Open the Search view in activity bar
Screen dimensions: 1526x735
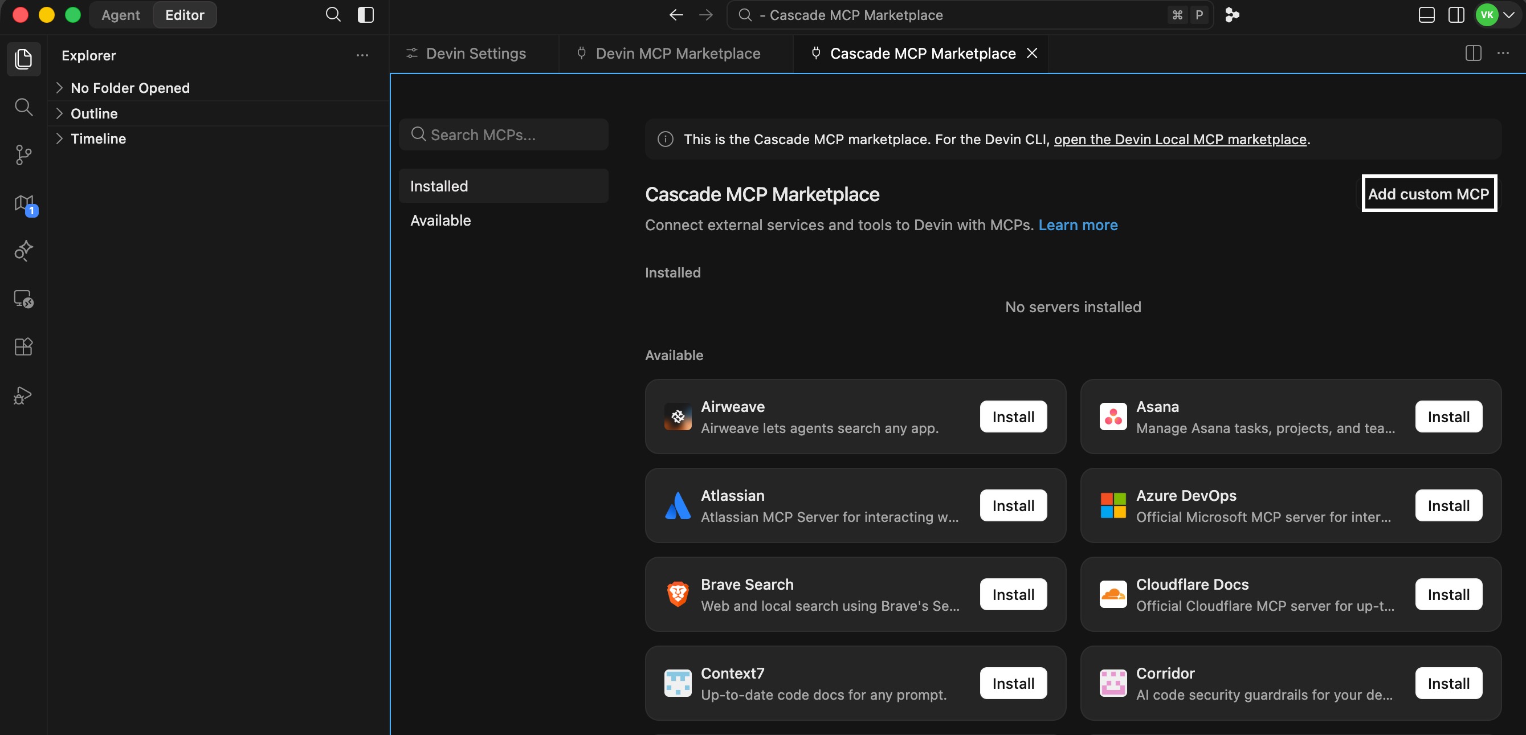tap(23, 107)
